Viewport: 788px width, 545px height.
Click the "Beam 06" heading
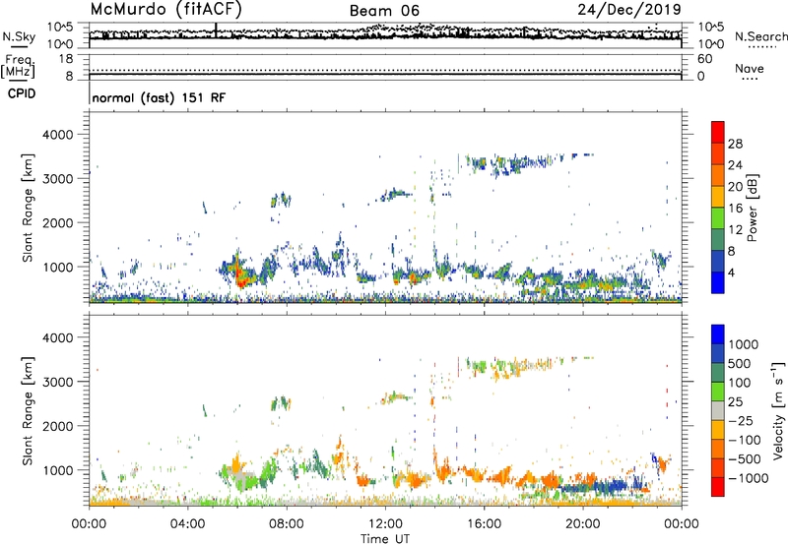tap(384, 11)
